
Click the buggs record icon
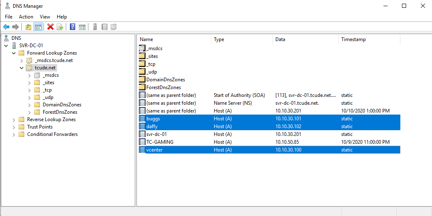142,119
